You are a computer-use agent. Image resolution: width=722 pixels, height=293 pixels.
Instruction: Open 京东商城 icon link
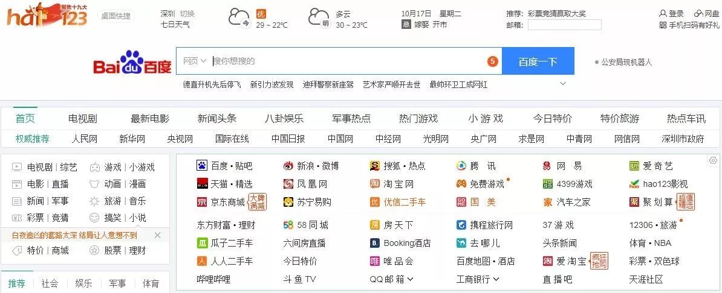pyautogui.click(x=202, y=202)
